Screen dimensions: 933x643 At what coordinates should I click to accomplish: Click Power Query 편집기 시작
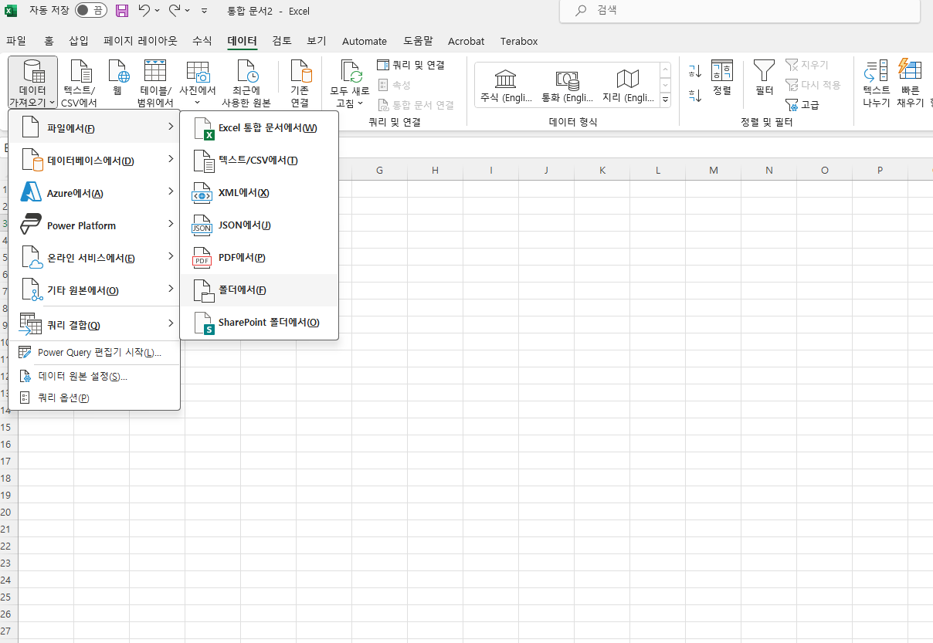tap(94, 353)
